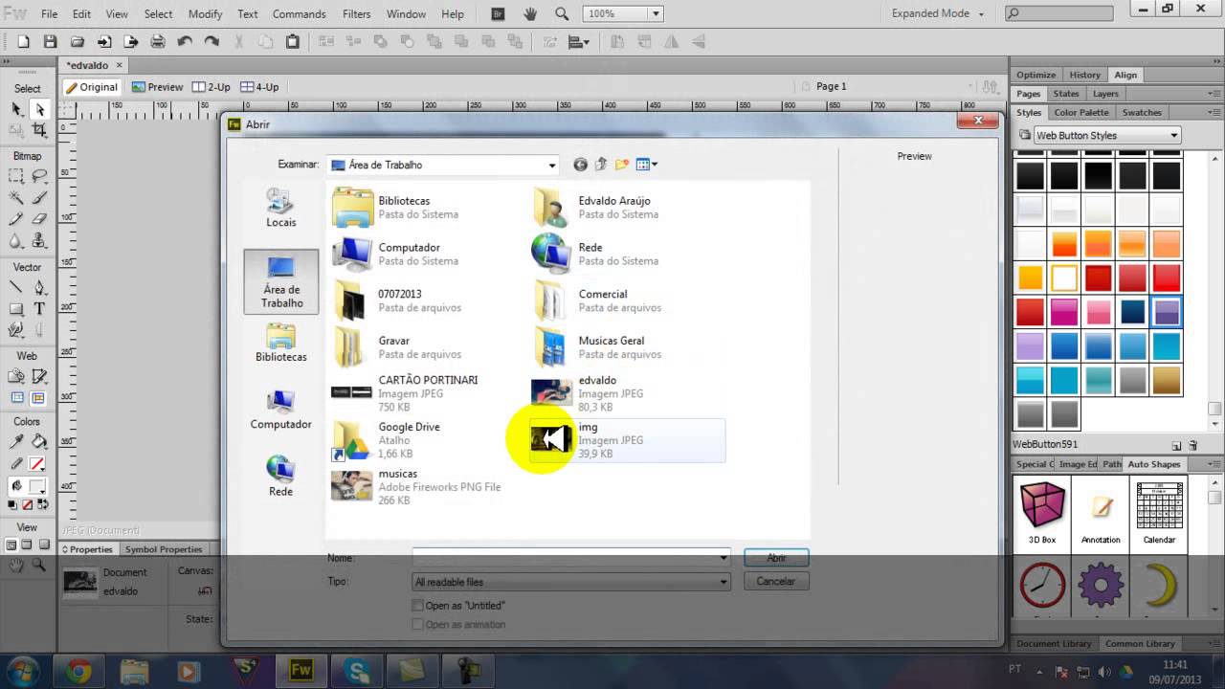Click Bibliotecas in the dialog places sidebar
1225x689 pixels.
pyautogui.click(x=280, y=343)
